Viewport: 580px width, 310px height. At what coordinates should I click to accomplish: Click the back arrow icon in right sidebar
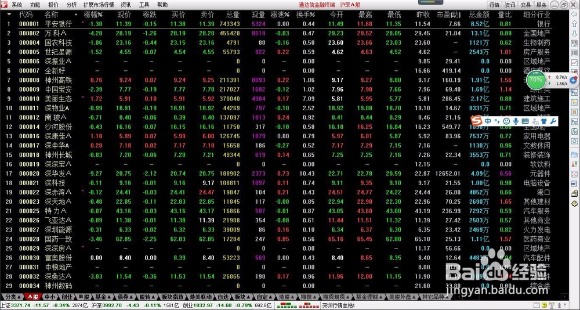tap(574, 15)
